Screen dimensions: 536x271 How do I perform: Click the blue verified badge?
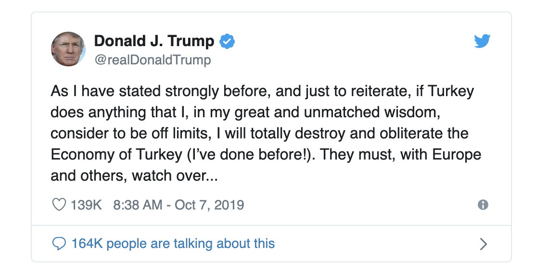[x=227, y=41]
